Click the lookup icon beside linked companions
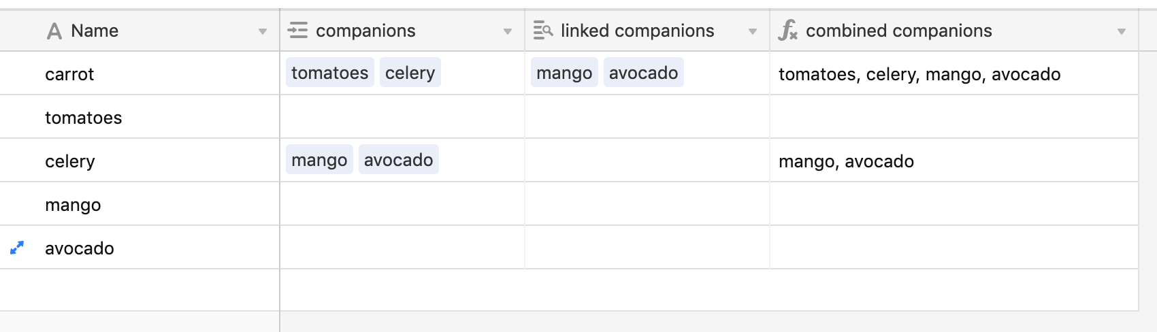The height and width of the screenshot is (332, 1157). coord(543,31)
